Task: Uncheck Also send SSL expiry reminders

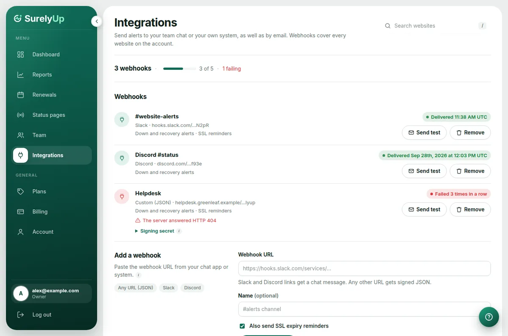Action: [x=242, y=326]
